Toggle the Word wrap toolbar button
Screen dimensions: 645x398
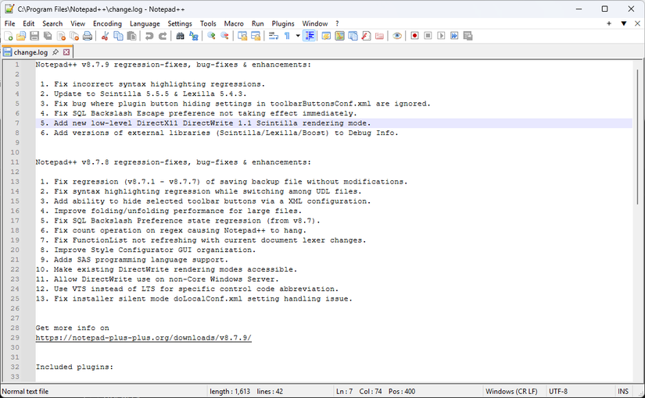click(274, 36)
